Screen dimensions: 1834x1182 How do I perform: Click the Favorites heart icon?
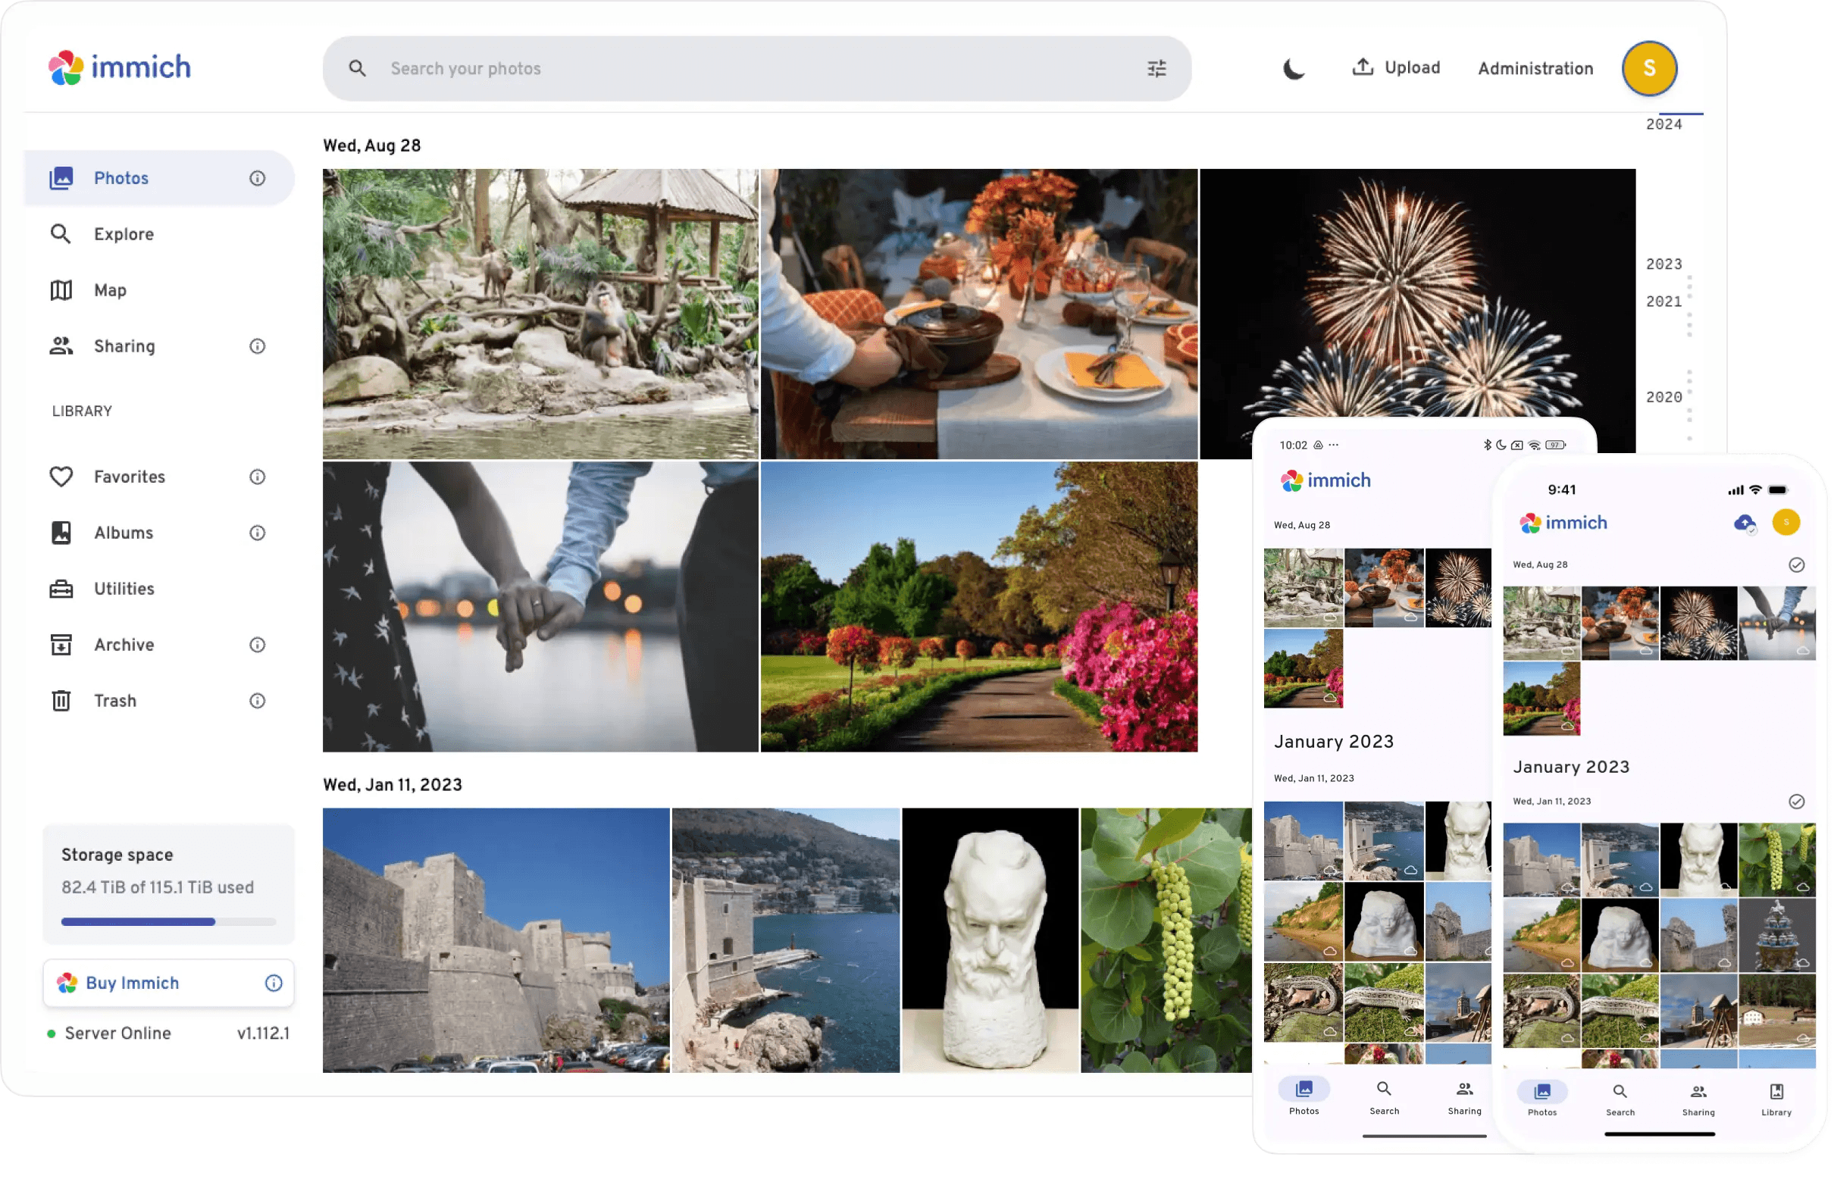click(x=61, y=477)
